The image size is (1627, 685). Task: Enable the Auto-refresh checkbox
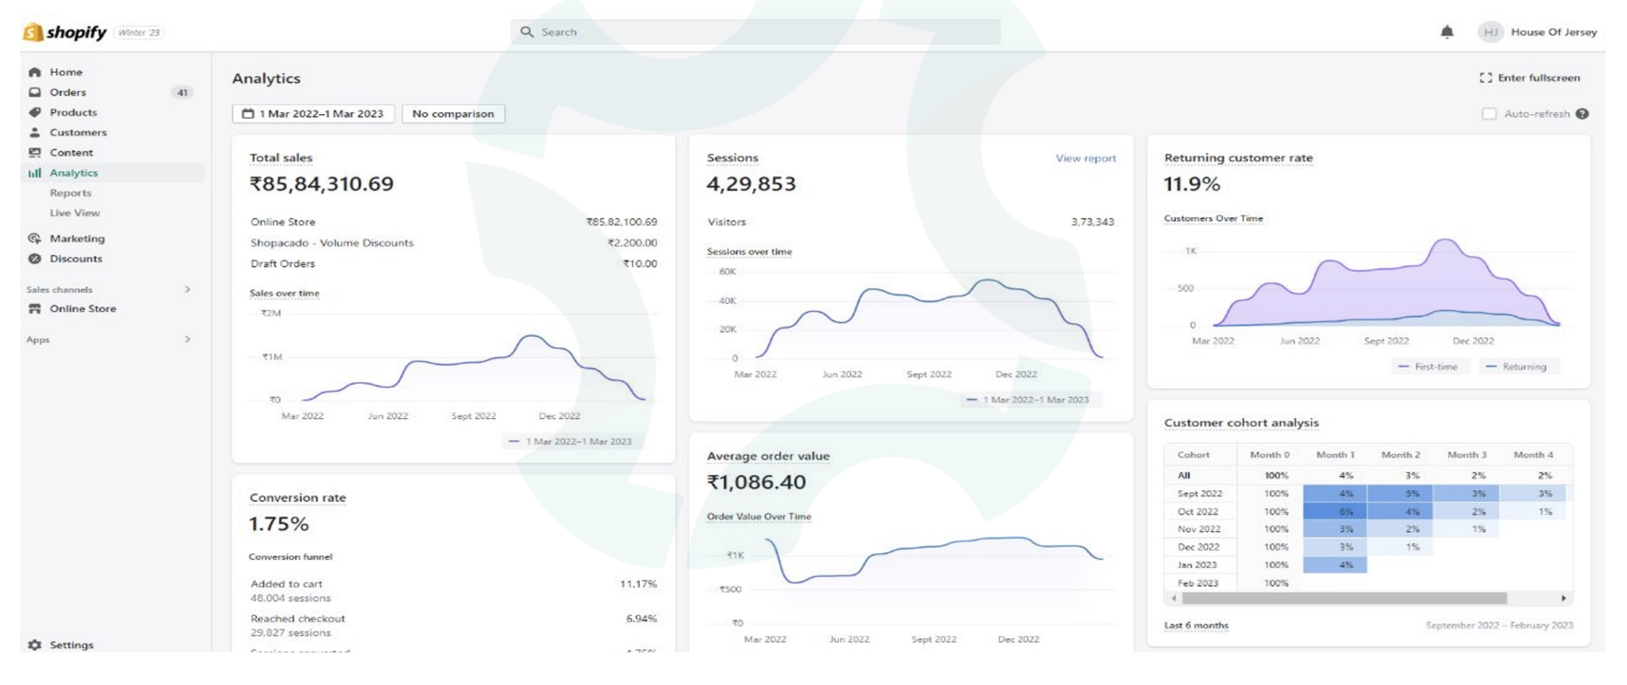tap(1489, 114)
